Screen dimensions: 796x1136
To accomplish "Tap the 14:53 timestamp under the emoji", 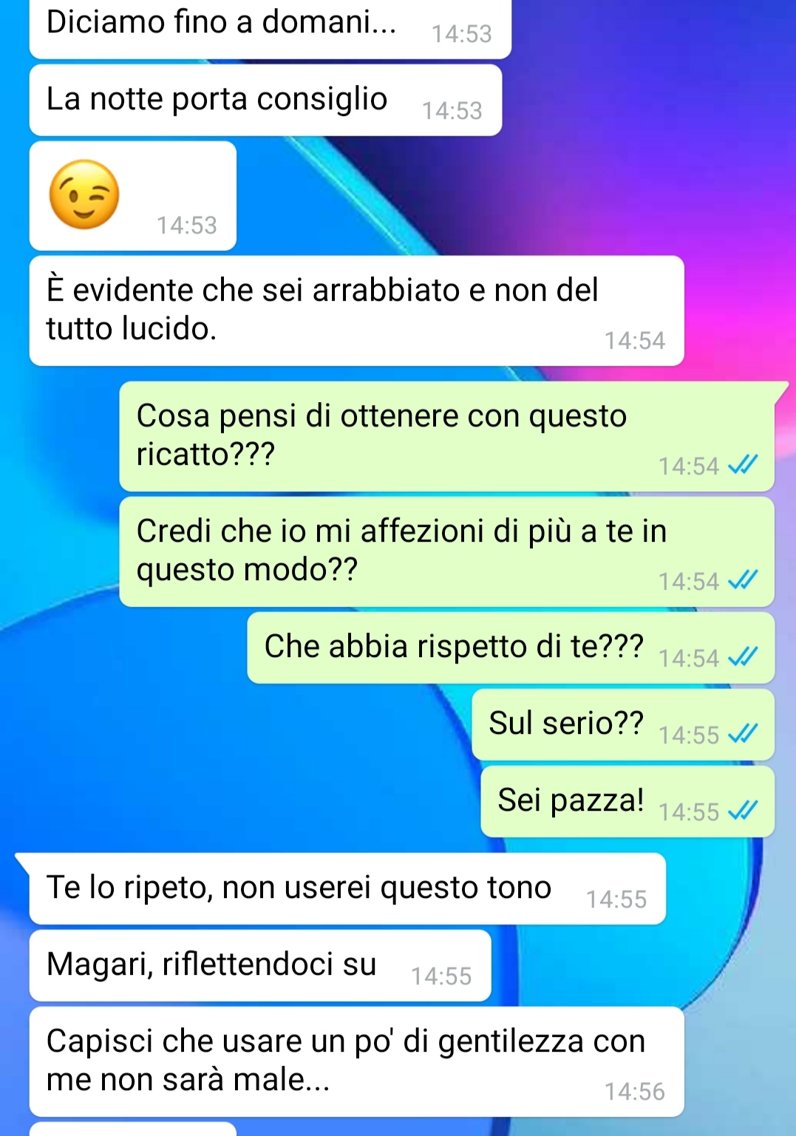I will point(187,225).
